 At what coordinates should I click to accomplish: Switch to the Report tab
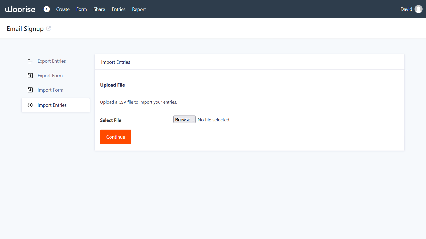pos(139,9)
